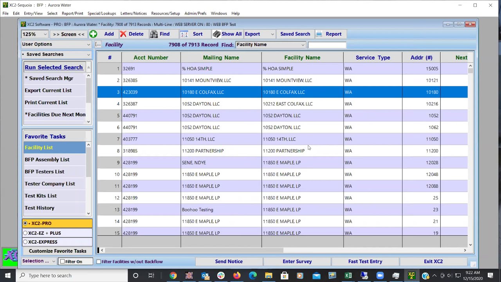Click the binoculars Find icon
This screenshot has width=501, height=282.
click(x=154, y=34)
